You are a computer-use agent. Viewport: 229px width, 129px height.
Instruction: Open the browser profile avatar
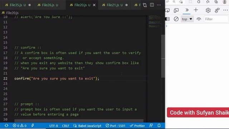pyautogui.click(x=225, y=2)
